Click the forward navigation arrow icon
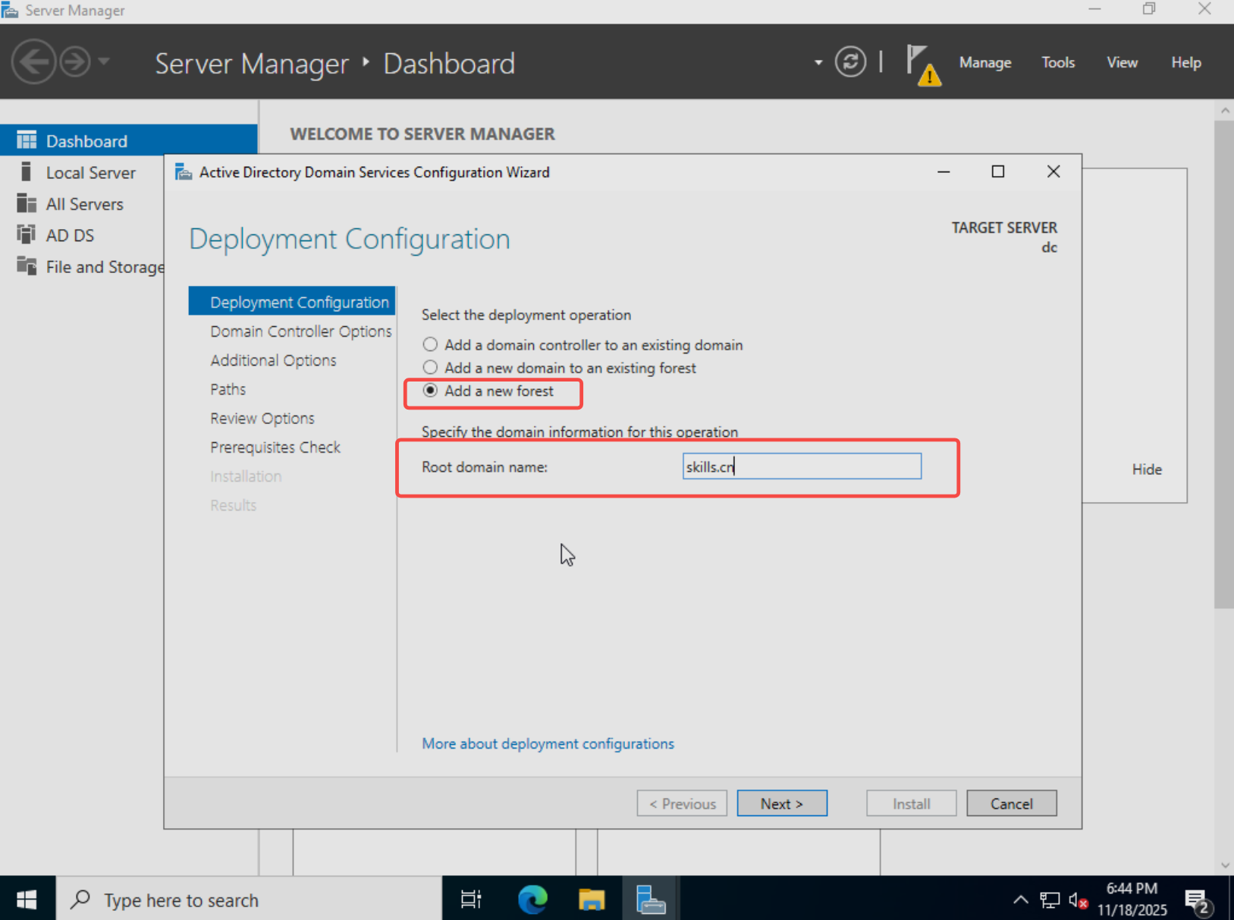The width and height of the screenshot is (1234, 920). tap(75, 61)
